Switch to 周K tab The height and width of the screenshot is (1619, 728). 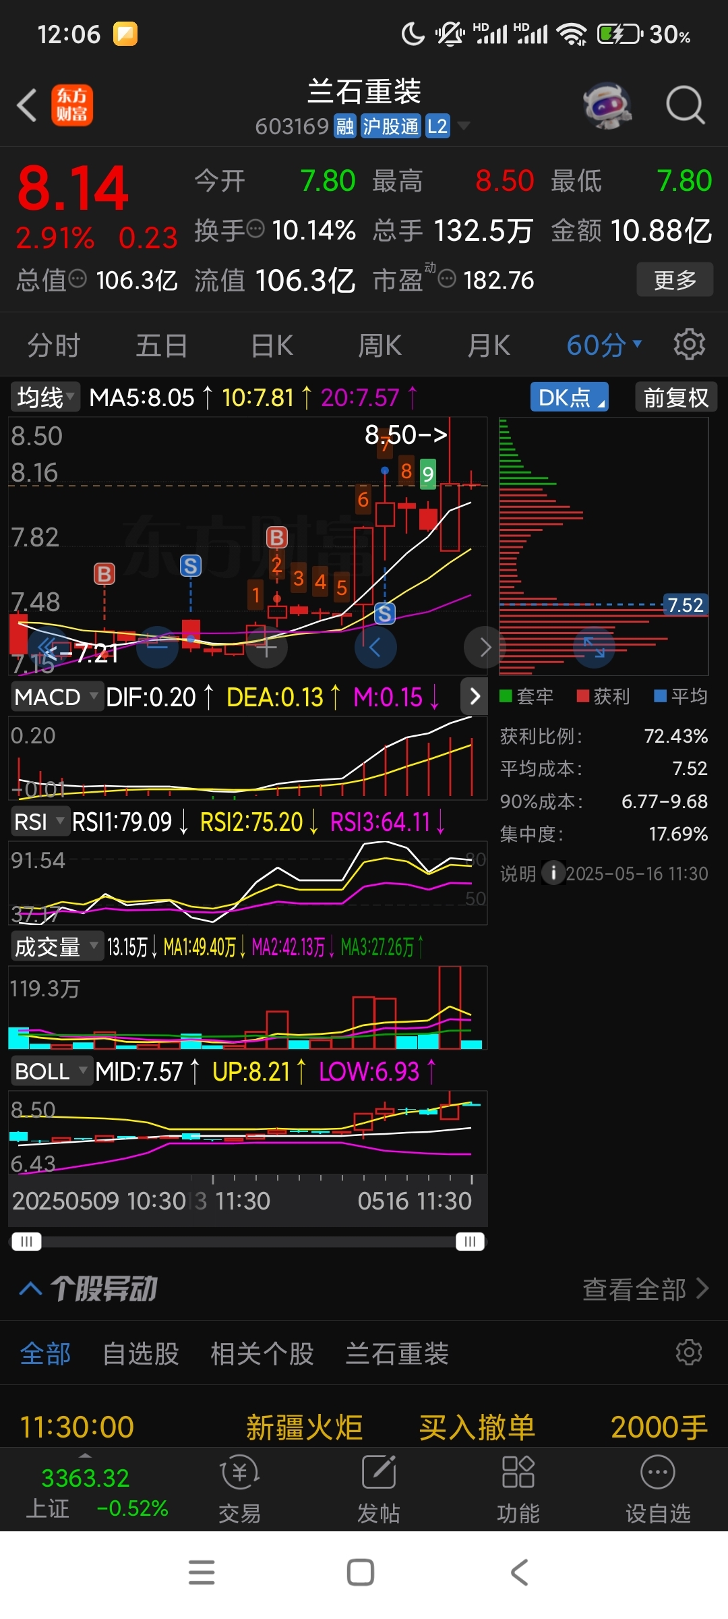pos(380,345)
